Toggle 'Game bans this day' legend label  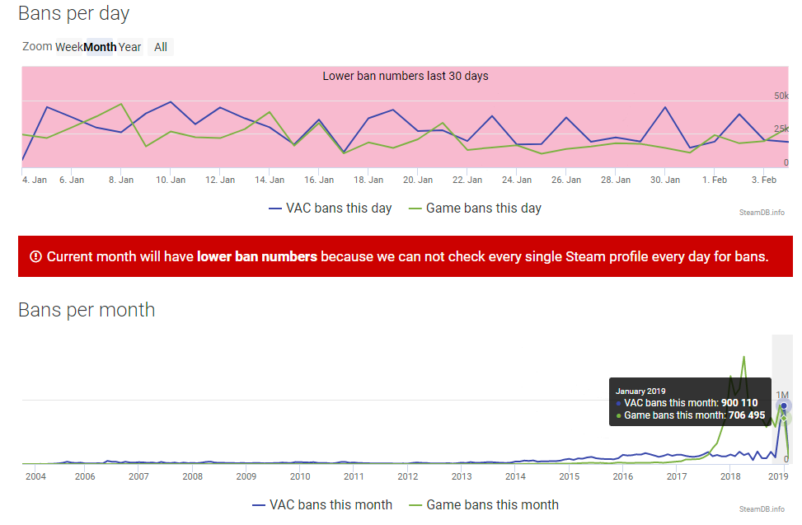483,208
